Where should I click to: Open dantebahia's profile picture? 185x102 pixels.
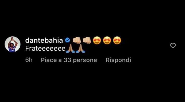(13, 44)
